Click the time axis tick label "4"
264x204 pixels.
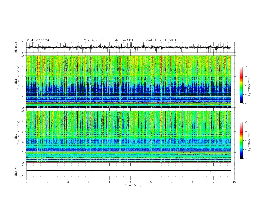point(109,182)
